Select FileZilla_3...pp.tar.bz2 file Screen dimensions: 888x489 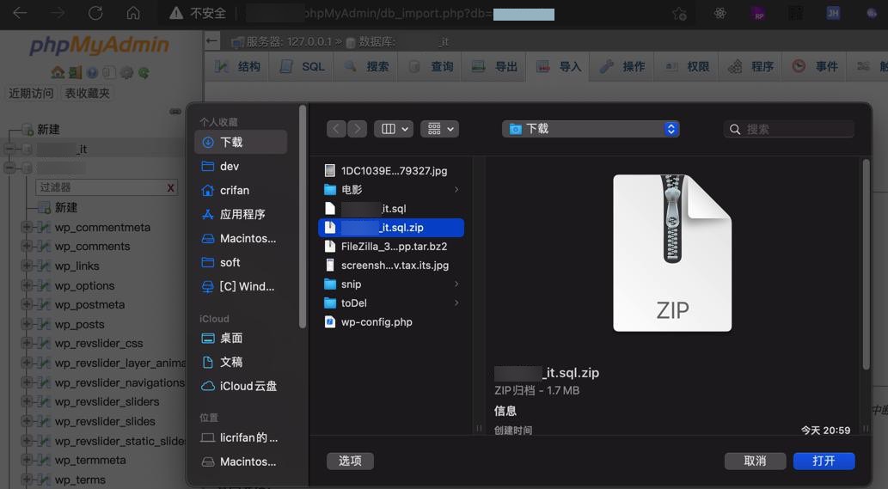(x=391, y=246)
